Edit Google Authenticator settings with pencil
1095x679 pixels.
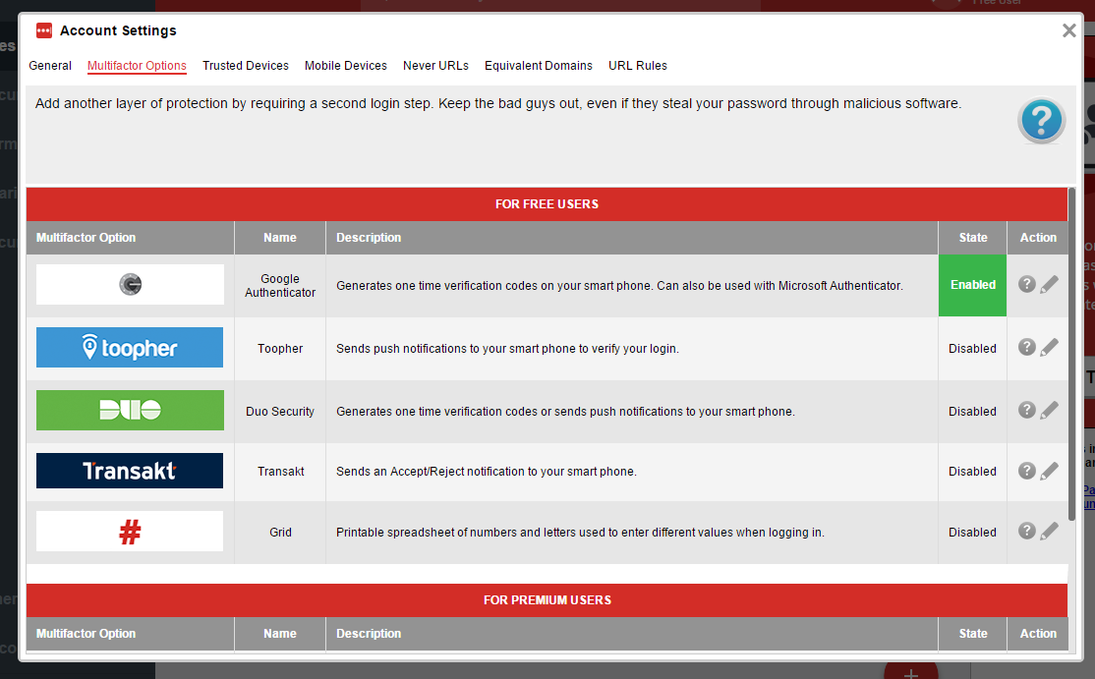point(1049,284)
